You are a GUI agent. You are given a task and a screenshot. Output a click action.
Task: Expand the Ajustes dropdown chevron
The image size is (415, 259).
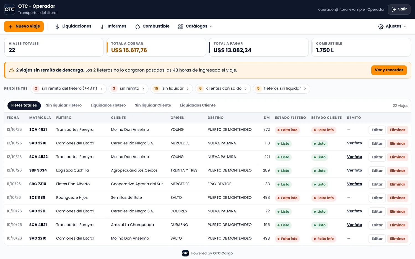point(405,27)
